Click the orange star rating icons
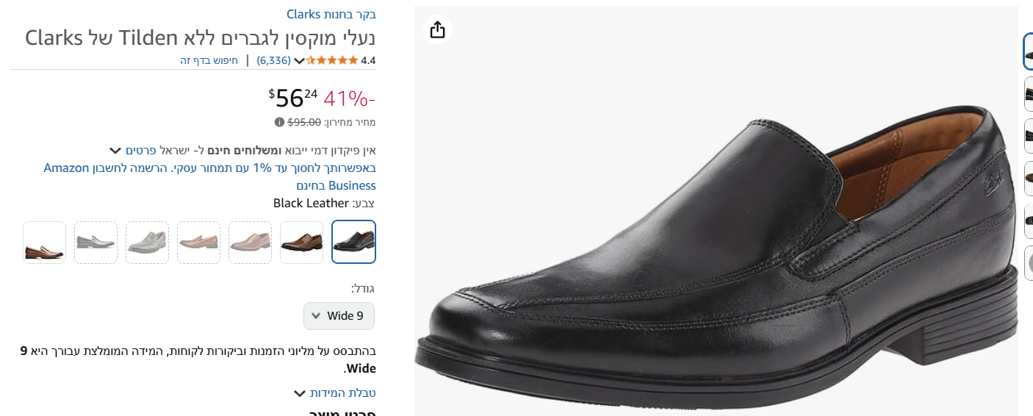This screenshot has height=416, width=1033. coord(332,60)
